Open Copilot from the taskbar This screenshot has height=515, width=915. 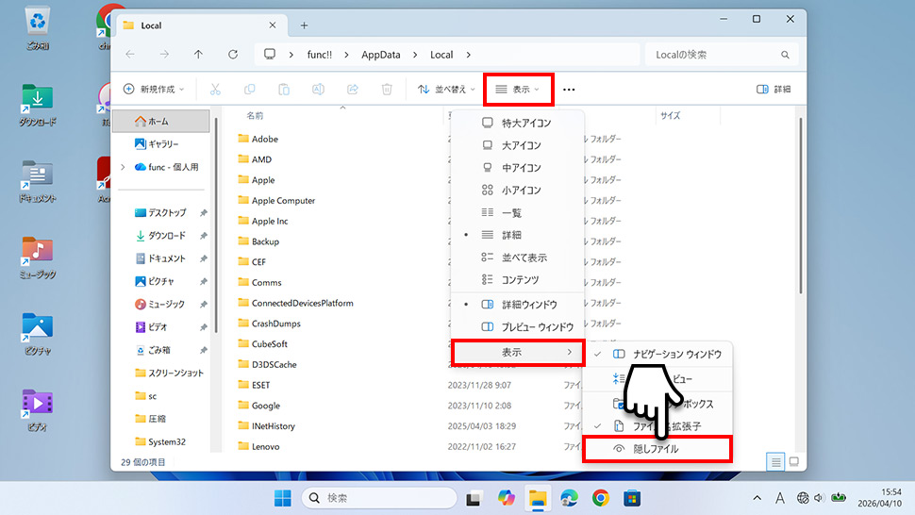point(506,498)
